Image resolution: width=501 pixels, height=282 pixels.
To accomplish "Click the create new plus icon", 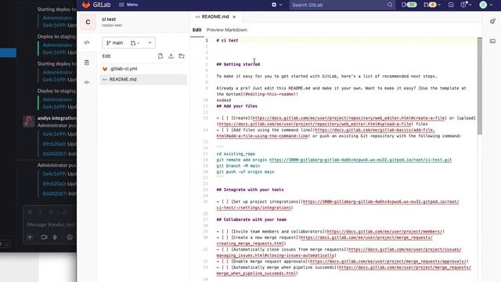I will (x=274, y=5).
